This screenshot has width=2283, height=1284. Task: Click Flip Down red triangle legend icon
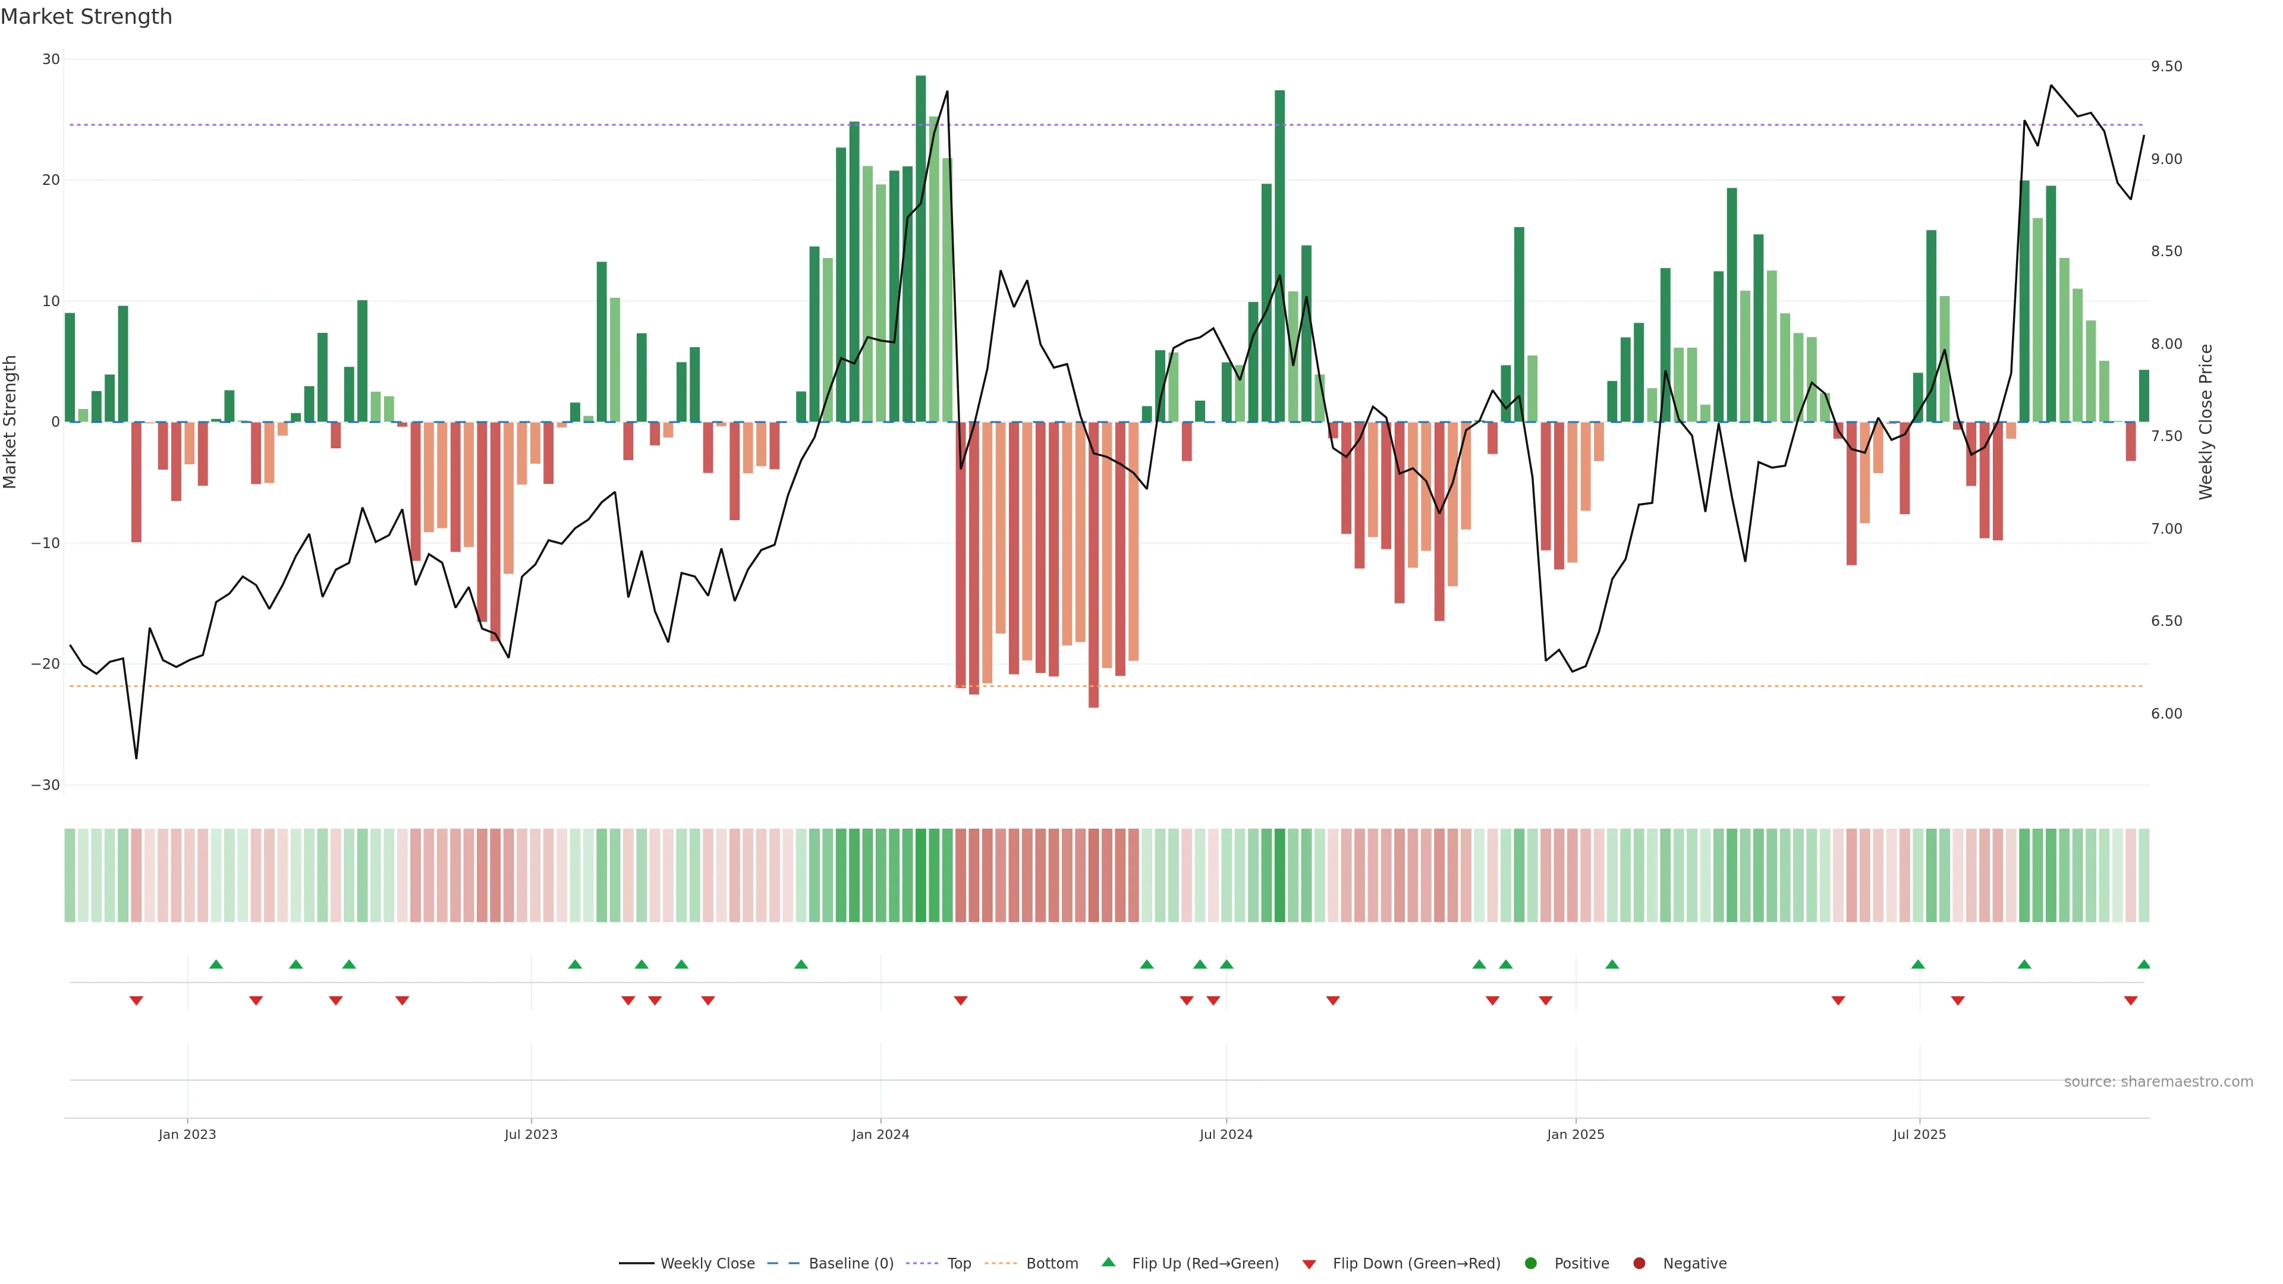coord(1309,1264)
